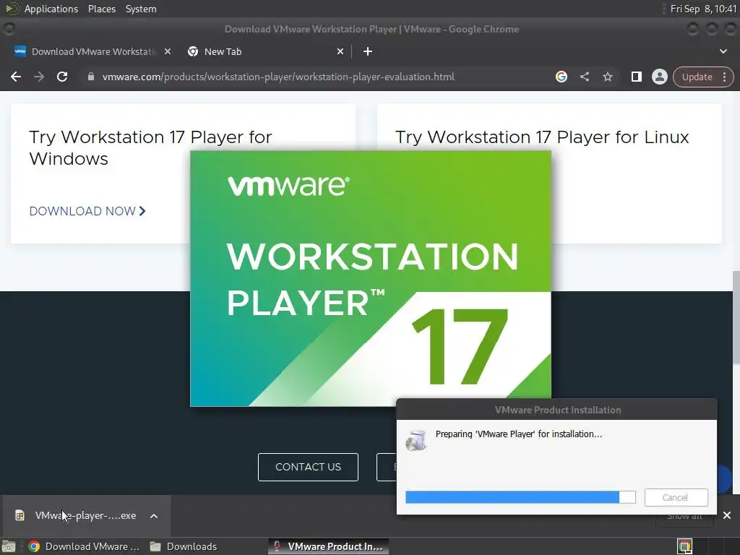Click the Try Workstation 17 Player for Windows heading
This screenshot has width=740, height=555.
coord(150,147)
